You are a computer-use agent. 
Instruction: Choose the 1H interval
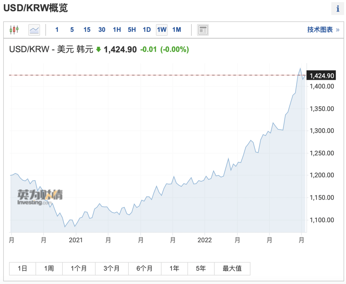[117, 30]
